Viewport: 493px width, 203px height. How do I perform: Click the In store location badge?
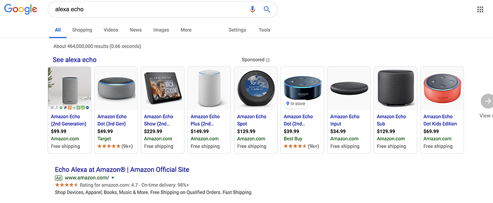(295, 103)
